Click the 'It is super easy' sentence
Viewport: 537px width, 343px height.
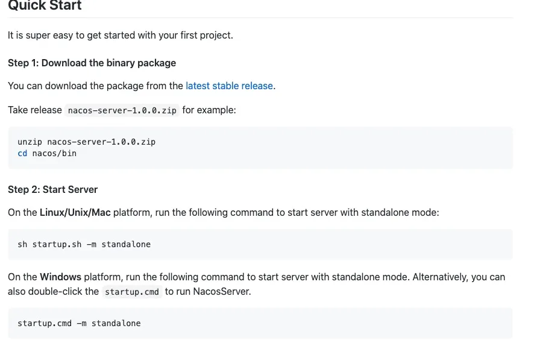point(120,35)
